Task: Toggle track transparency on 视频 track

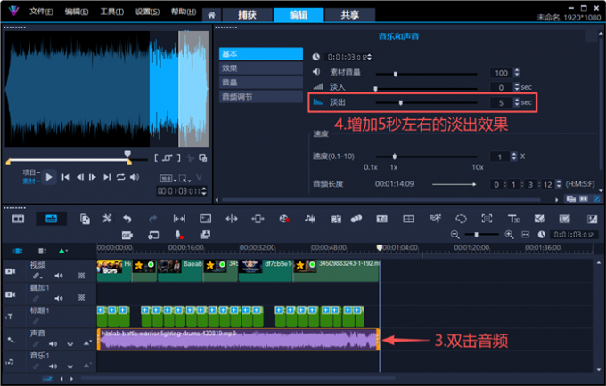Action: 82,276
